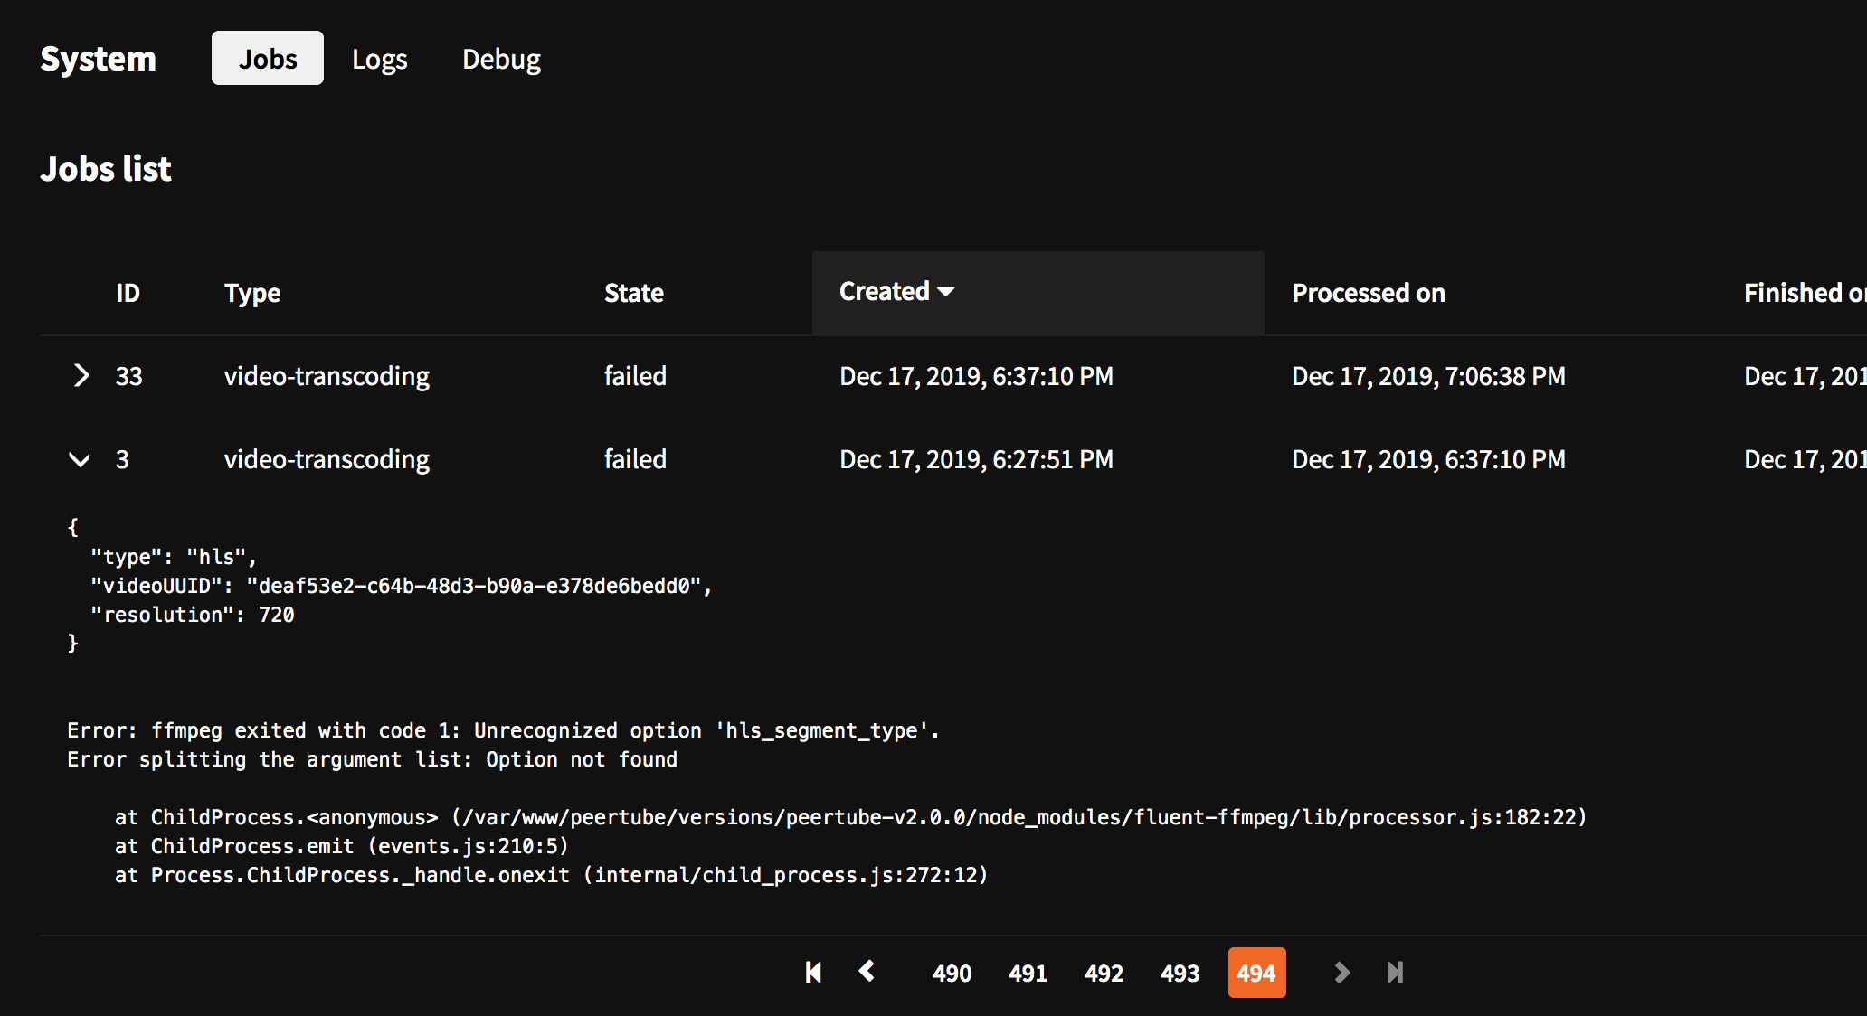Click the sort arrow on Created column

click(x=947, y=292)
